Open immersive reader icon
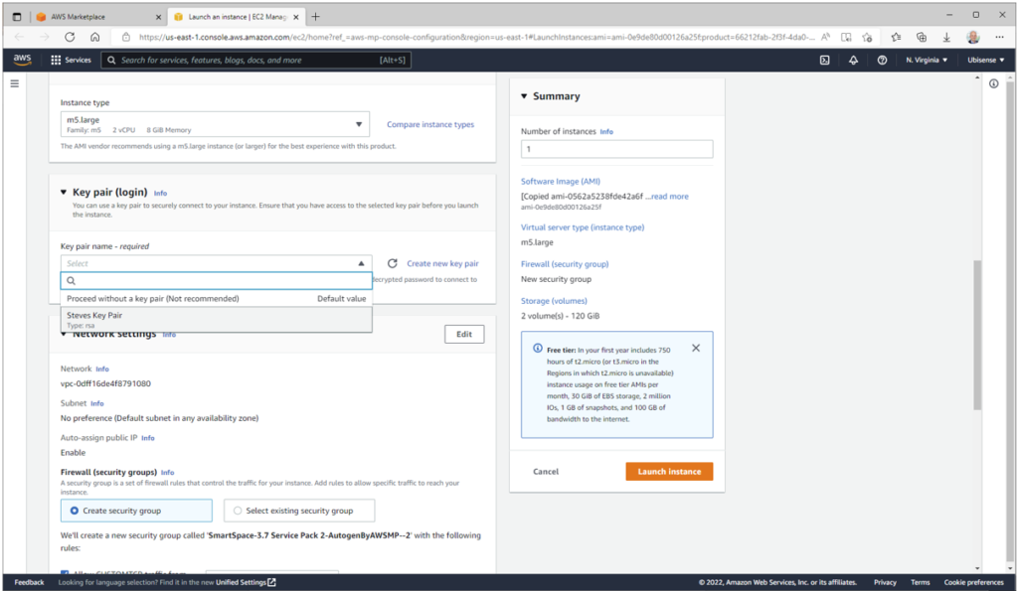The image size is (1018, 591). (846, 37)
